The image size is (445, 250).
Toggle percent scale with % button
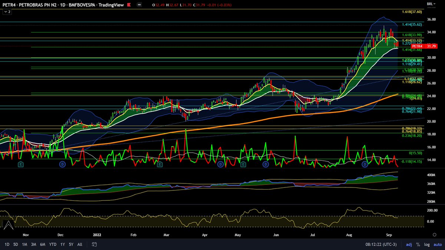coord(418,244)
